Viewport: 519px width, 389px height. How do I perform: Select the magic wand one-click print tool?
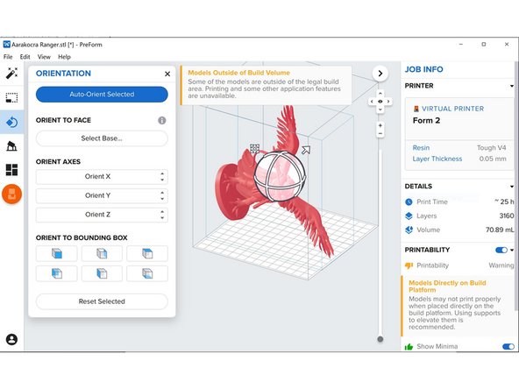tap(12, 73)
